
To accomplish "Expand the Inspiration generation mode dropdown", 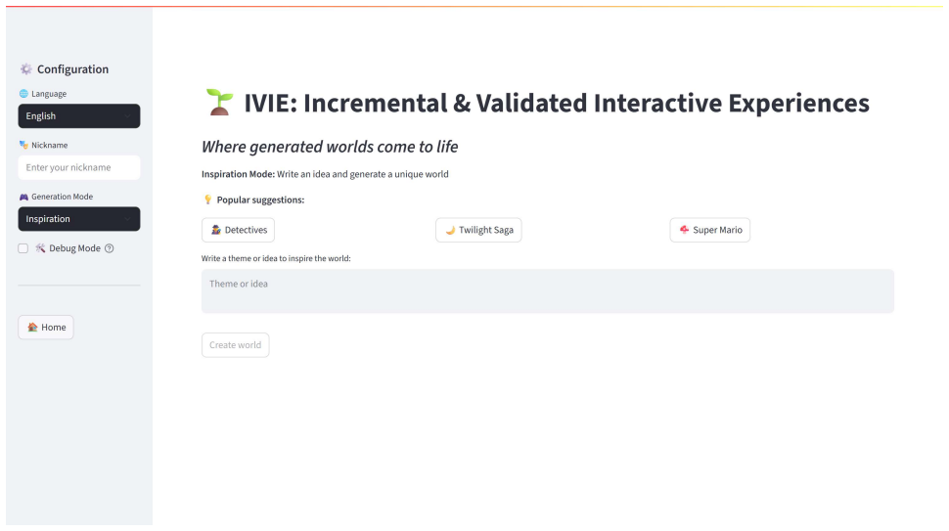I will point(79,219).
